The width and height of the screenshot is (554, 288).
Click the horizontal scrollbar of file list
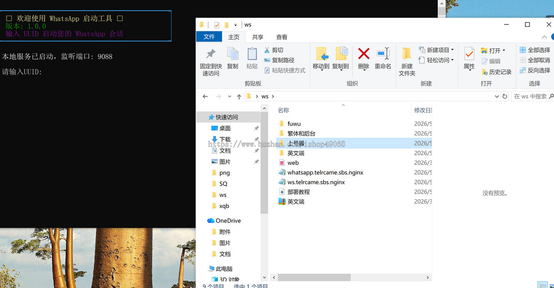[314, 277]
